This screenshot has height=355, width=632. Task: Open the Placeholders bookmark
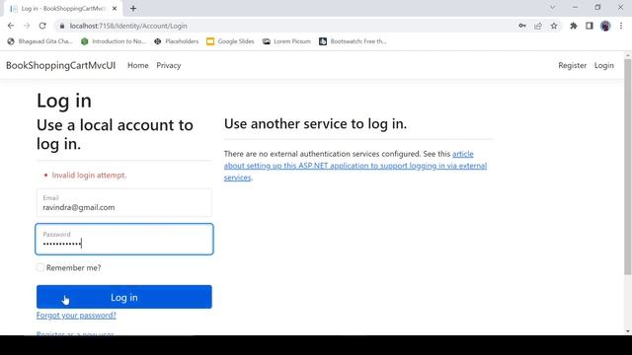tap(177, 41)
